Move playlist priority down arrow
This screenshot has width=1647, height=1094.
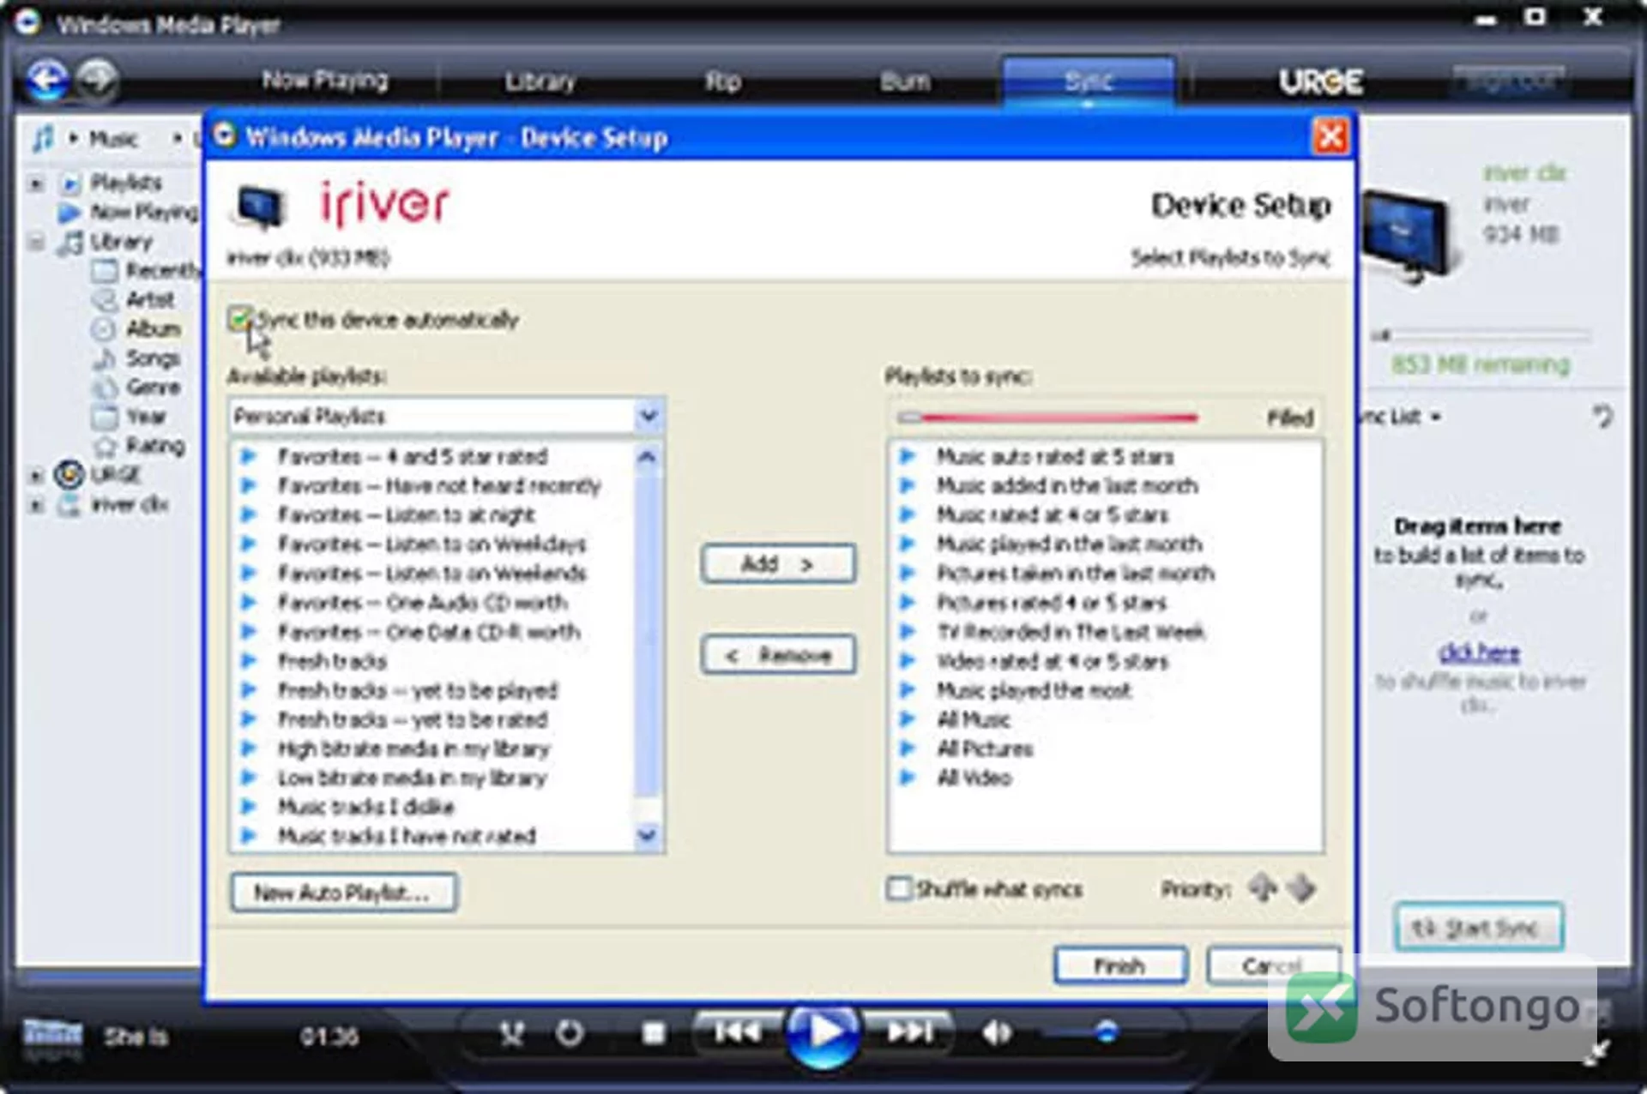1301,888
